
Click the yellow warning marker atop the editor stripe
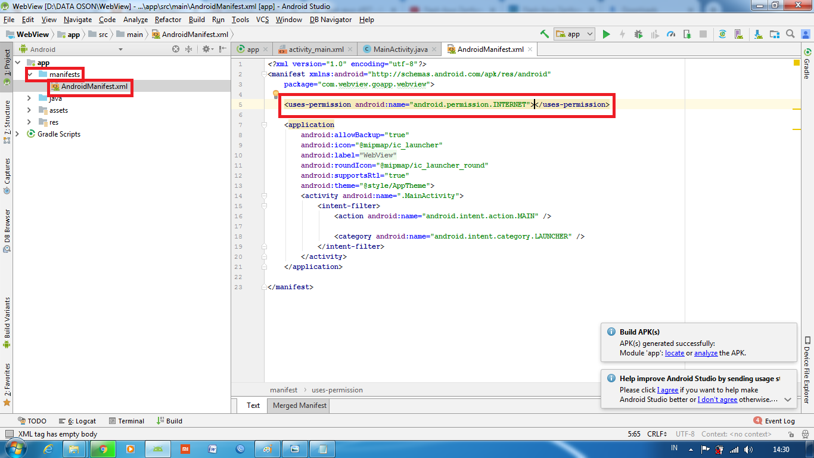pyautogui.click(x=797, y=63)
